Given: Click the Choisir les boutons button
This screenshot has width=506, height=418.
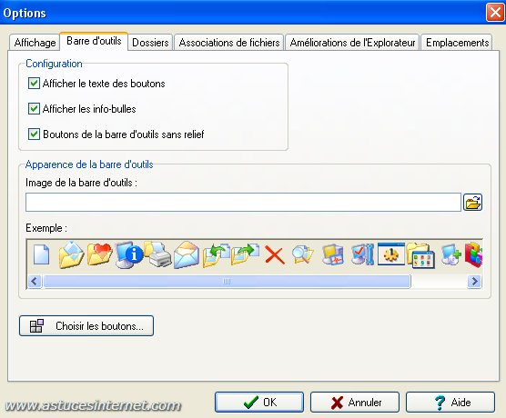Looking at the screenshot, I should coord(86,326).
